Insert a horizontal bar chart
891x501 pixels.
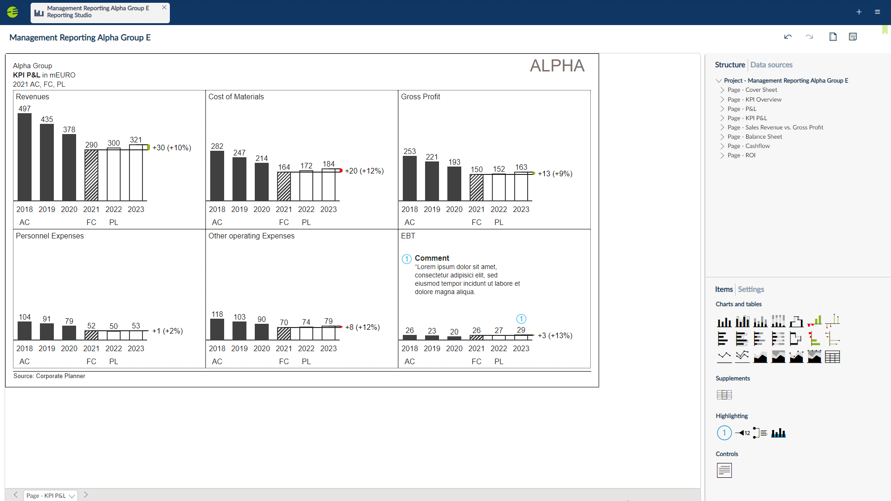(724, 339)
